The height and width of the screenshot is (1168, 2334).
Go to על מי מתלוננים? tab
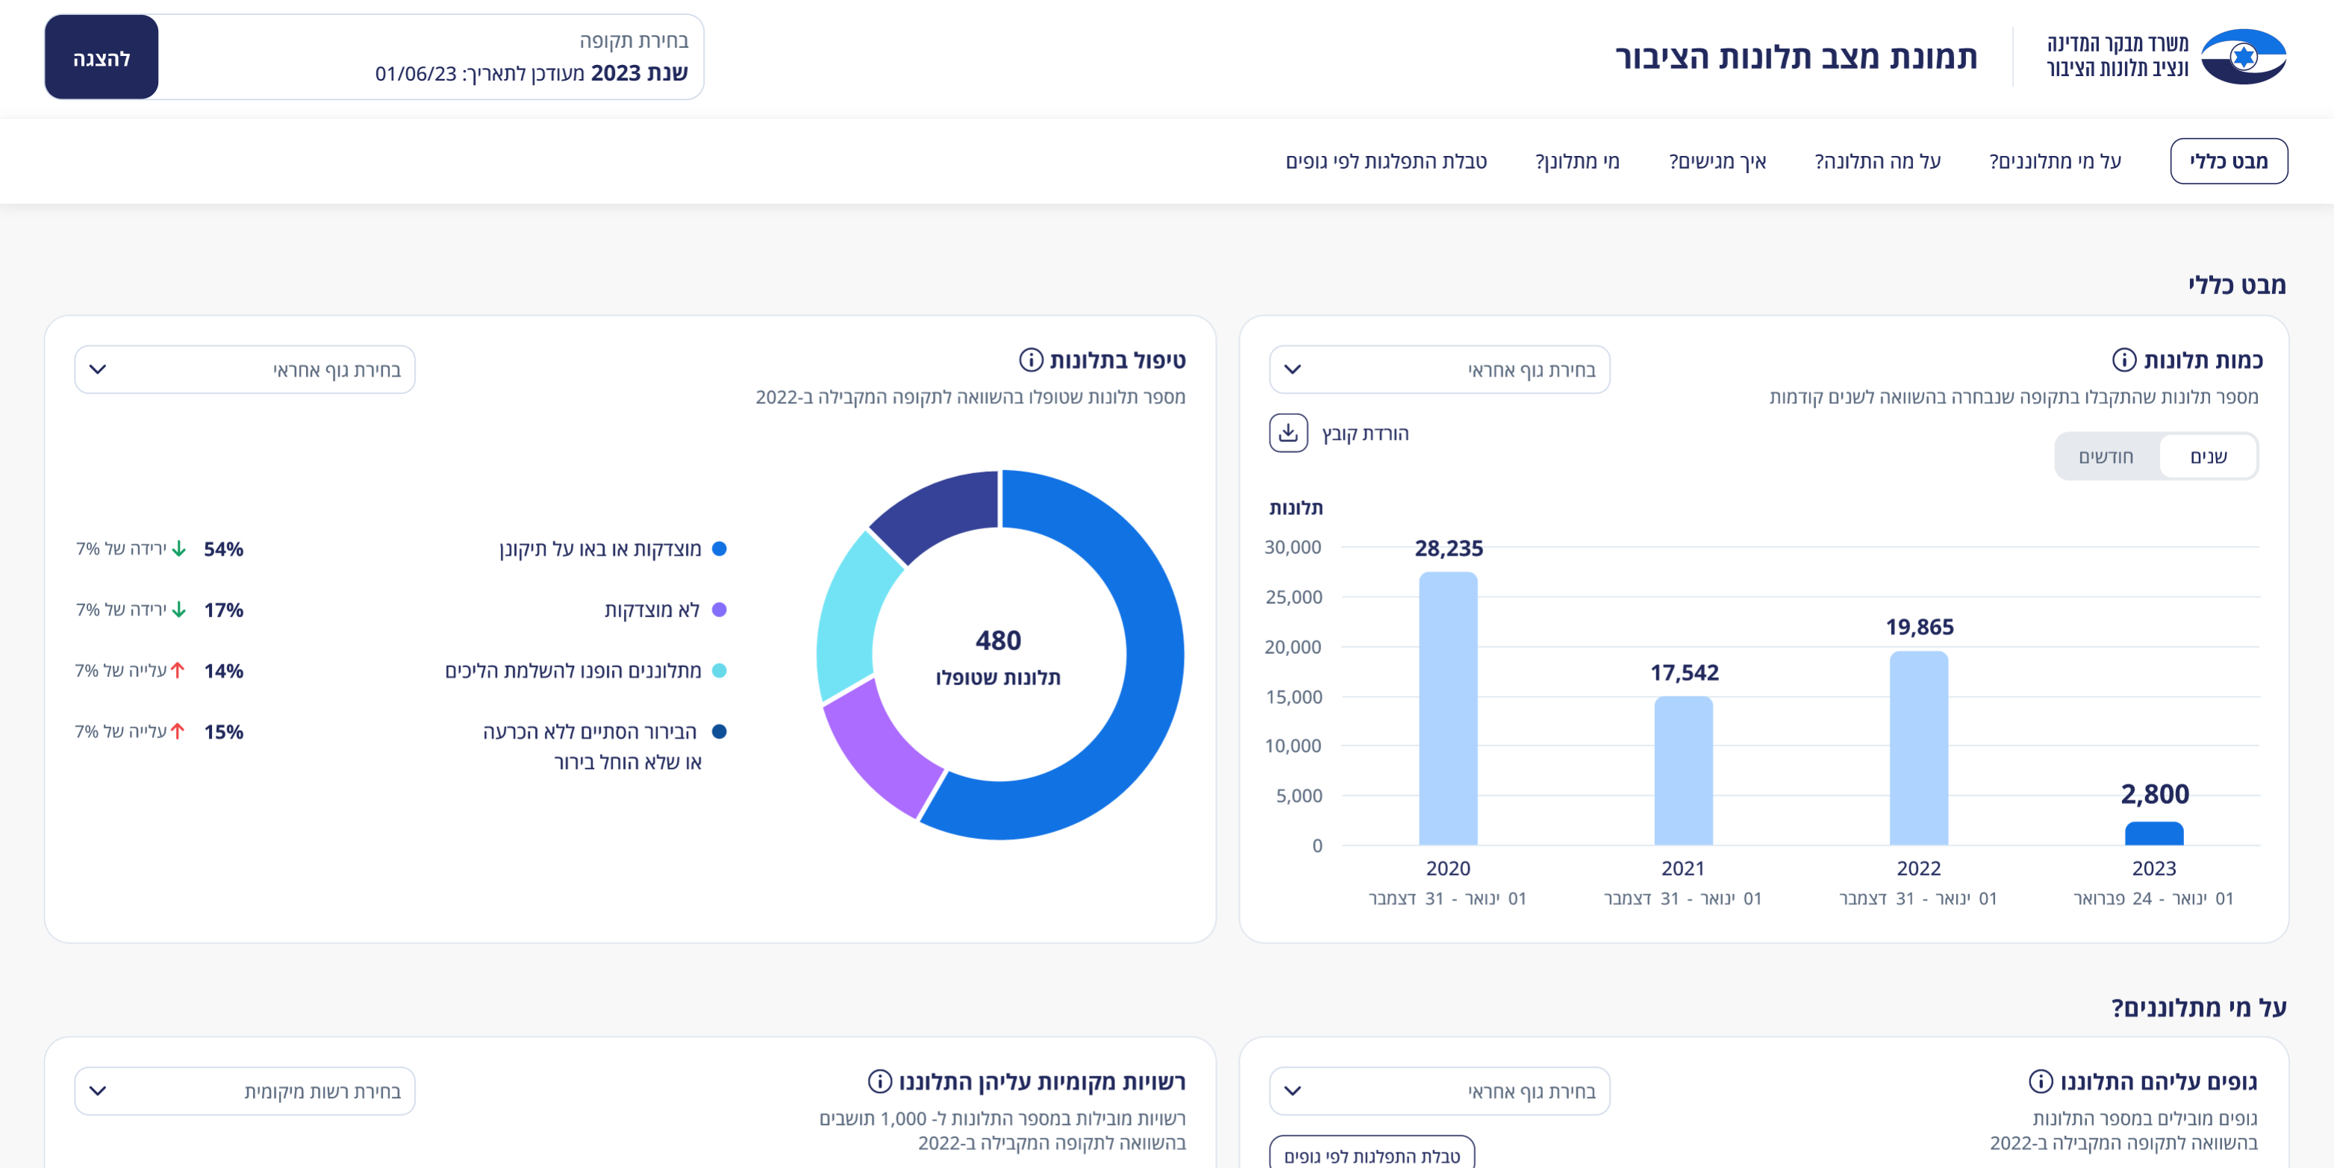click(2054, 161)
